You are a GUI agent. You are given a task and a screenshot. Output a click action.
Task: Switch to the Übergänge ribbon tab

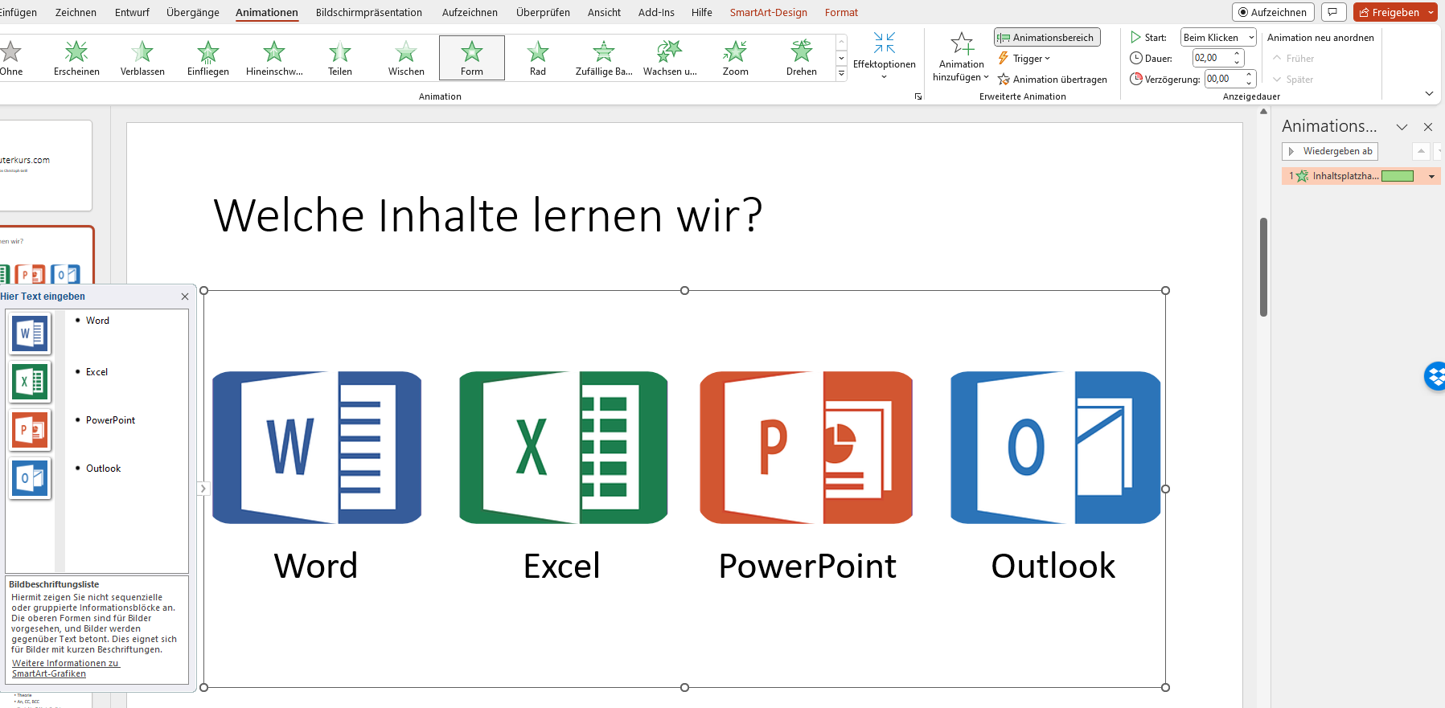tap(193, 13)
